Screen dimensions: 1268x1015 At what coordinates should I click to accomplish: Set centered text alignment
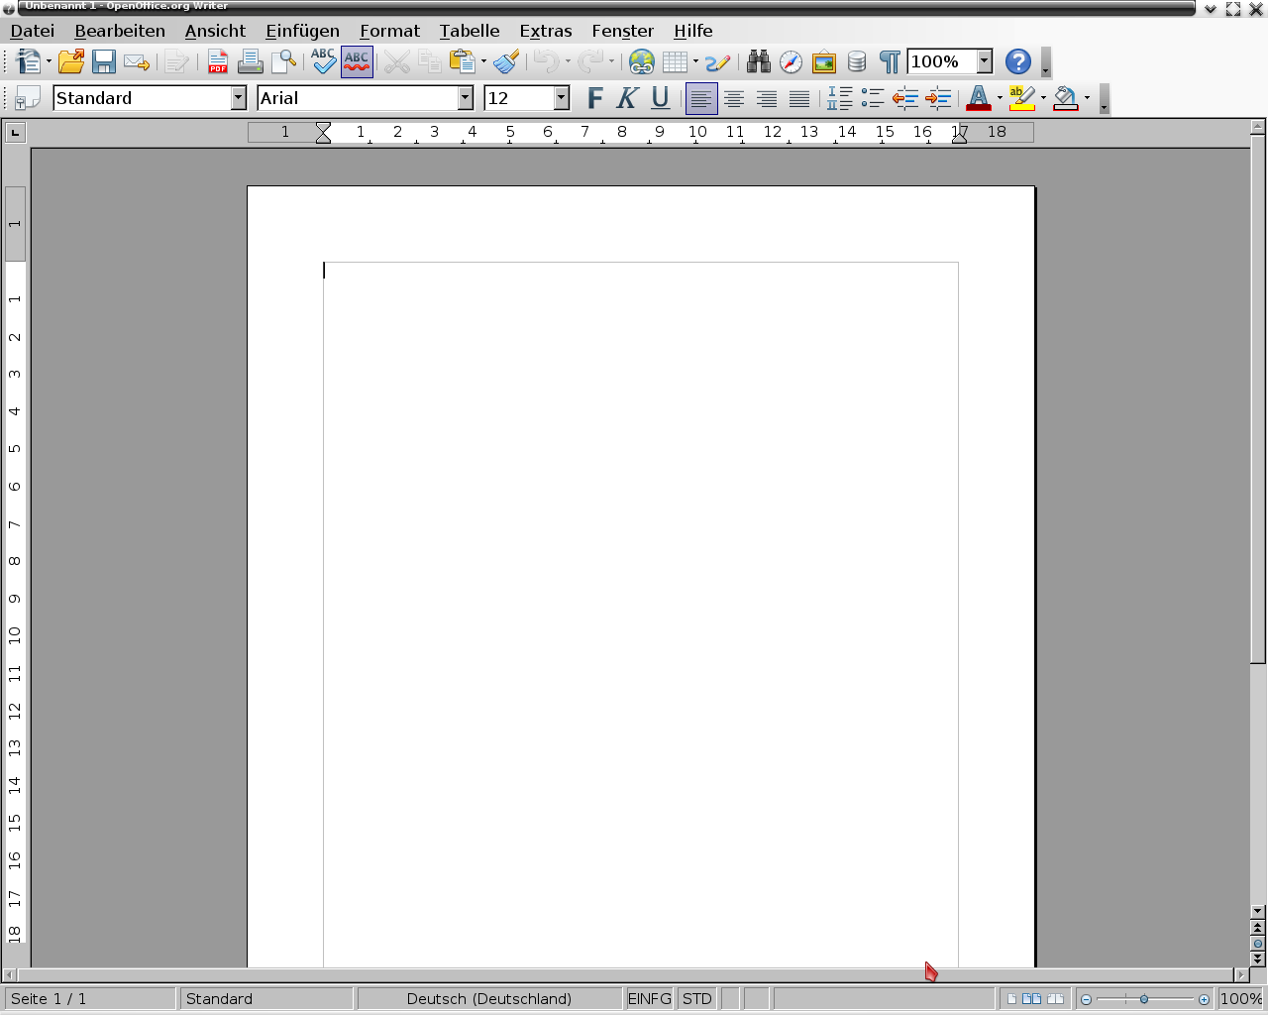coord(734,98)
